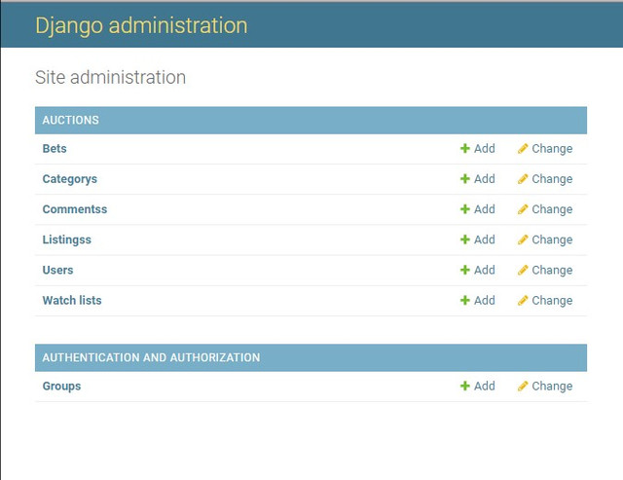Click Add text link for Groups
The width and height of the screenshot is (623, 480).
coord(485,386)
